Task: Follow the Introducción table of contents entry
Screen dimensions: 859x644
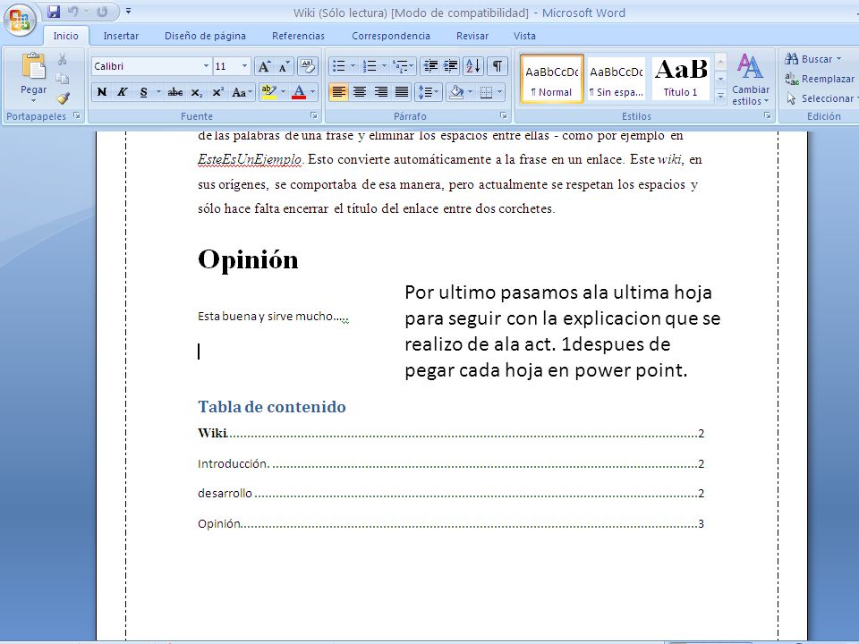Action: click(x=451, y=464)
